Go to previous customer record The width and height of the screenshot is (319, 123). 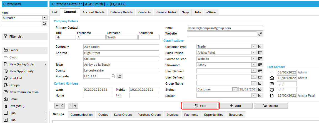[62, 105]
